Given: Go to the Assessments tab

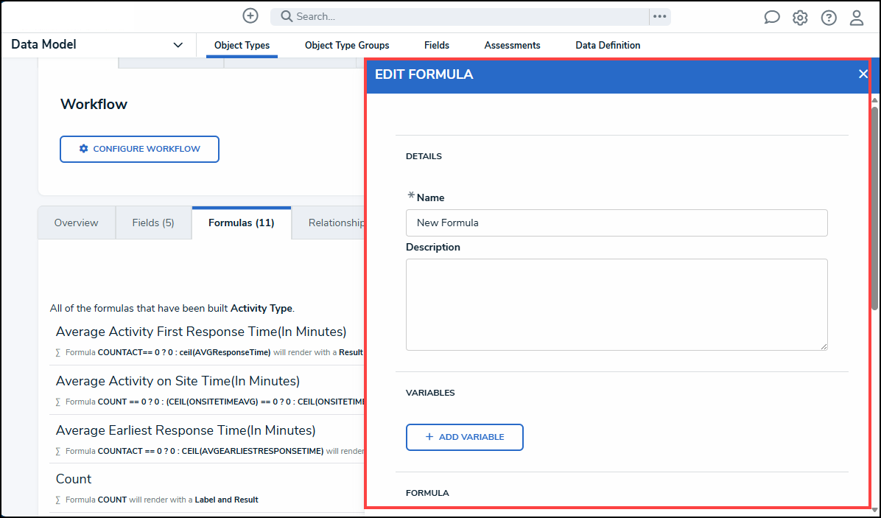Looking at the screenshot, I should [x=512, y=45].
